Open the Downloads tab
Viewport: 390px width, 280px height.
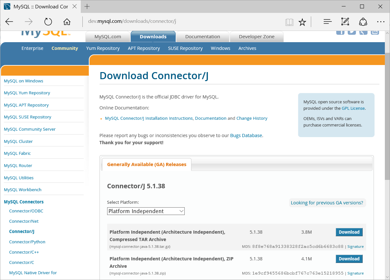[x=153, y=37]
